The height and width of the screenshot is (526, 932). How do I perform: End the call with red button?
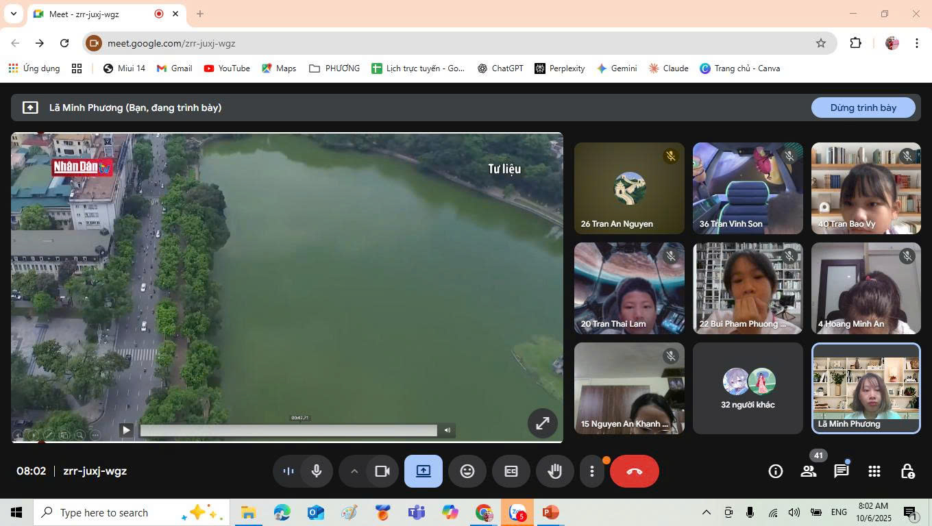634,471
